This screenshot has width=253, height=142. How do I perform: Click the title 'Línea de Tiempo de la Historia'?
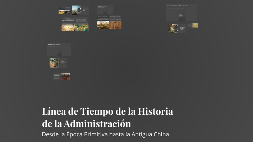(x=107, y=111)
